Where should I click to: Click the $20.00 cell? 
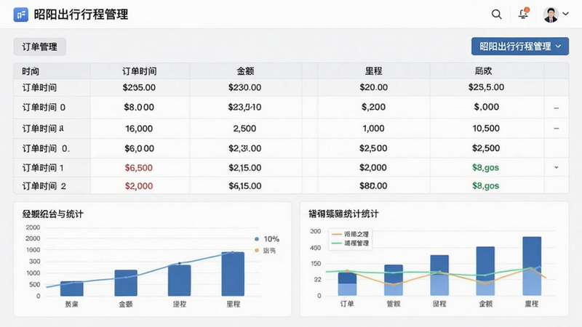coord(373,87)
